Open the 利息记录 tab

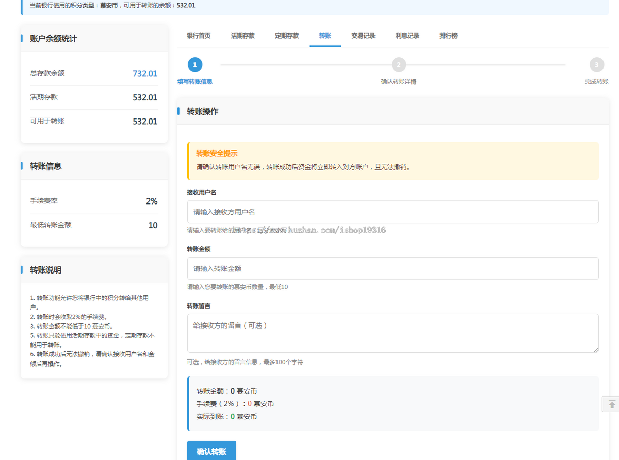pos(408,36)
